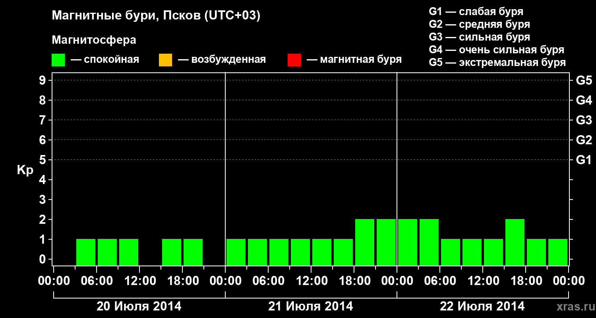Screen dimensions: 596x318
Task: Click the '— спокойная' legend label
Action: click(x=105, y=60)
